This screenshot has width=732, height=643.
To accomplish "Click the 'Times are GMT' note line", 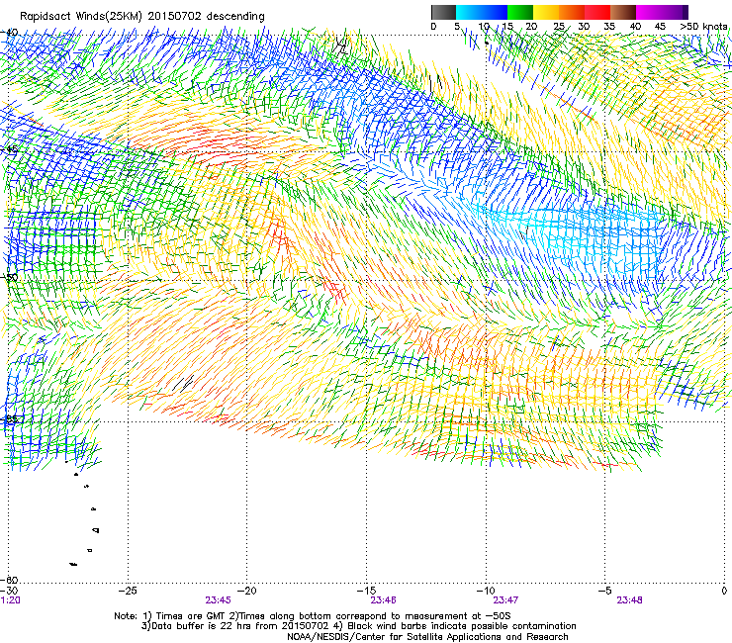I will 313,616.
